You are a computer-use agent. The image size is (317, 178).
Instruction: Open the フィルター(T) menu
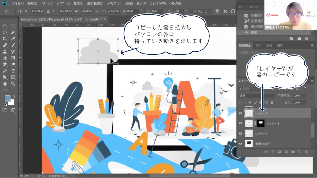114,3
